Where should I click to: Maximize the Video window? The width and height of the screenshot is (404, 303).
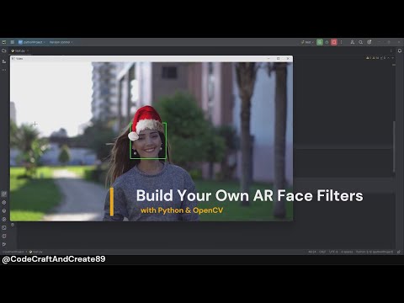pos(278,59)
